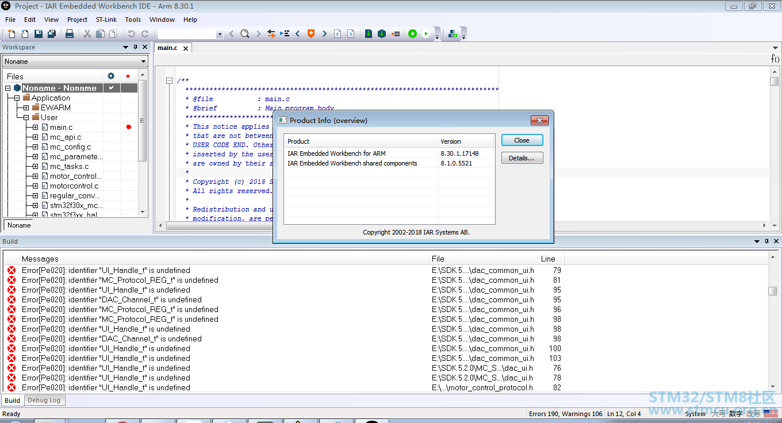
Task: Select the IAR Embedded Workbench for ARM row
Action: [x=389, y=153]
